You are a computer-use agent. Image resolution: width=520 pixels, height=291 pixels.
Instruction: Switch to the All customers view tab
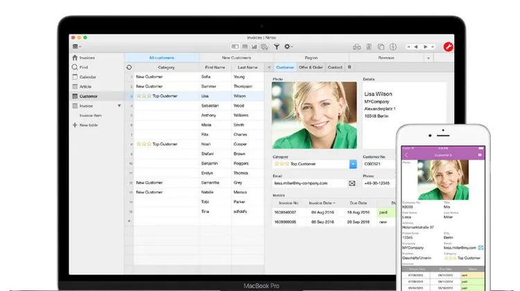coord(162,57)
